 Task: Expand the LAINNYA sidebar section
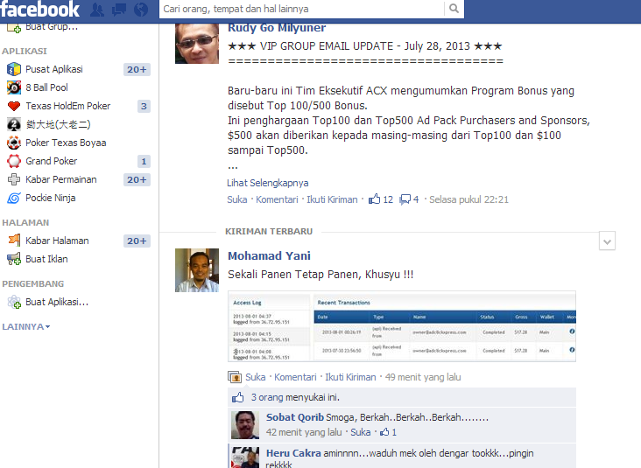pyautogui.click(x=26, y=326)
